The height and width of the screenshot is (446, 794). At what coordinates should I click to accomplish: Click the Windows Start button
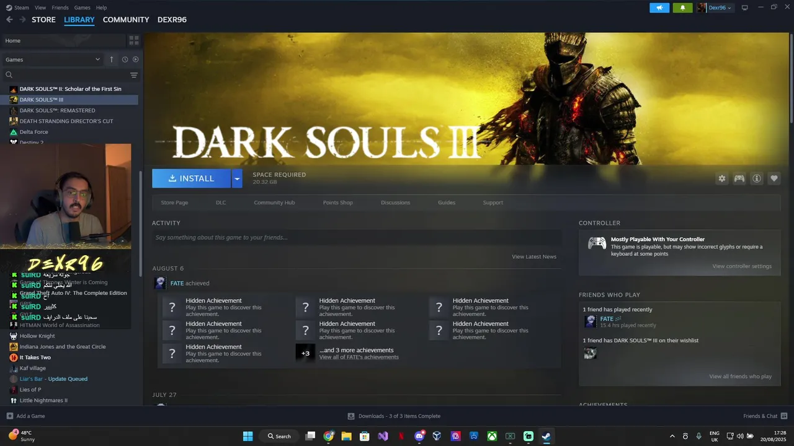[248, 436]
